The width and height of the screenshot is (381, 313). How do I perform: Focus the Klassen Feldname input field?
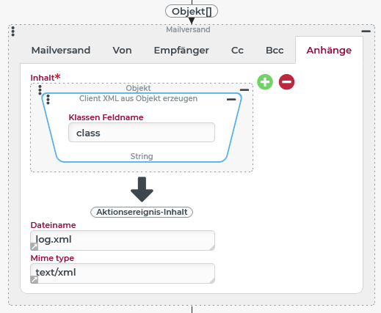click(142, 133)
